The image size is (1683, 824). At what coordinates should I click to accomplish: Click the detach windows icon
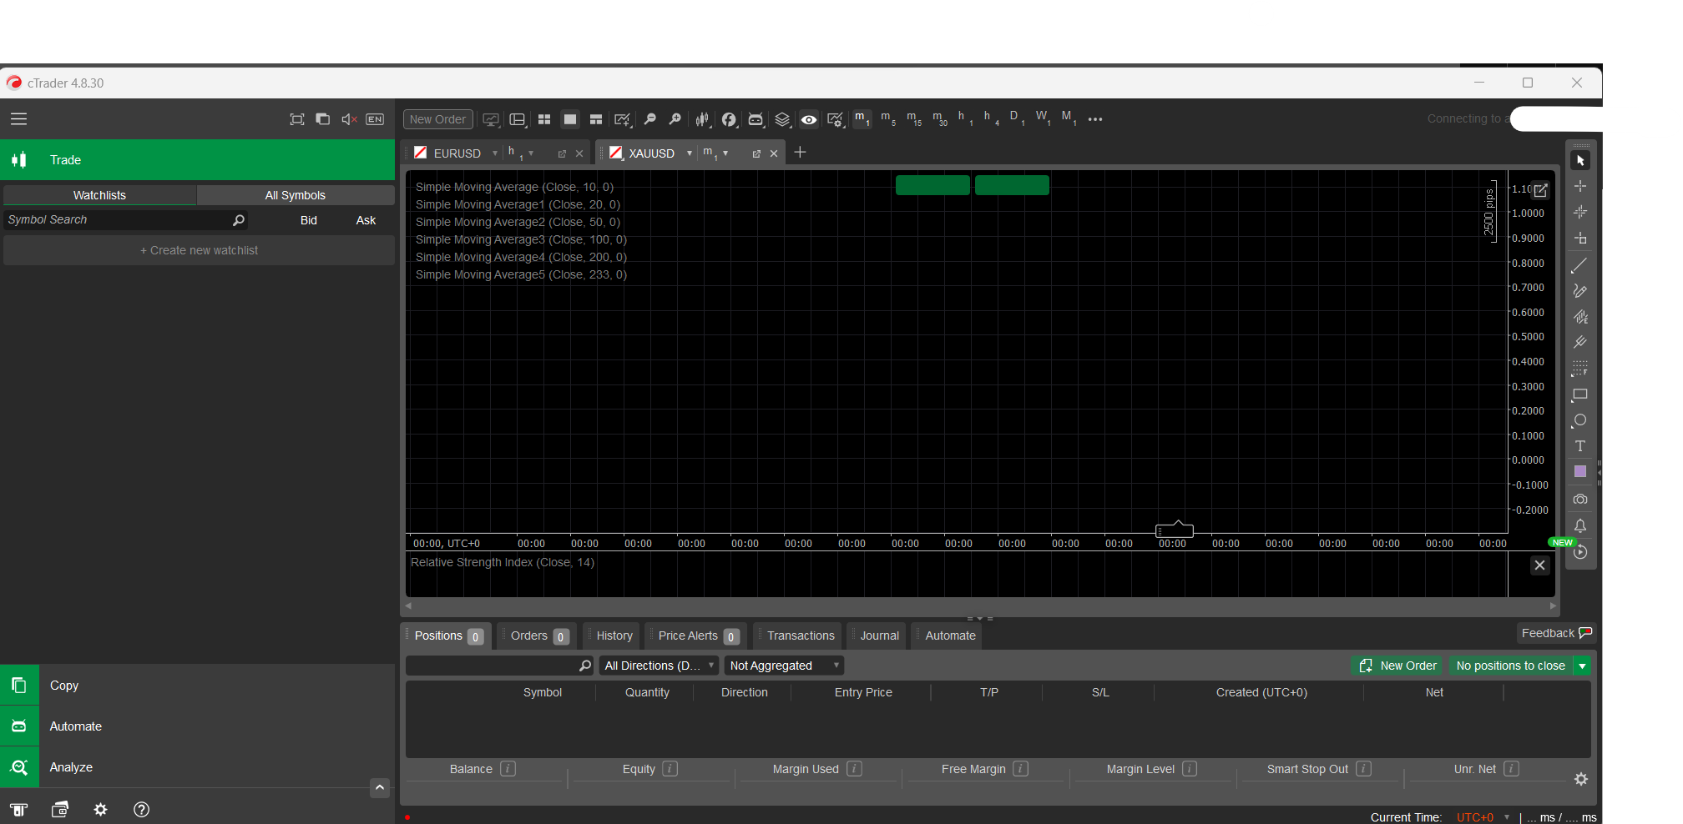[x=323, y=119]
